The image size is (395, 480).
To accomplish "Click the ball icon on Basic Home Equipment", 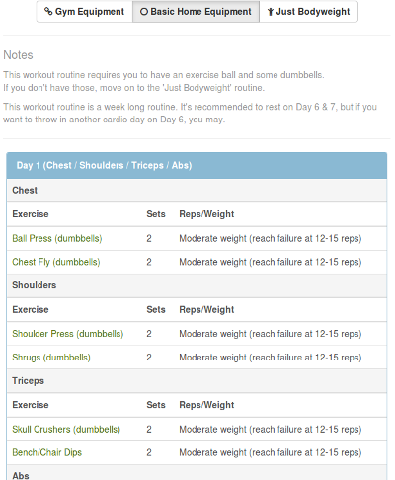I will (x=144, y=12).
